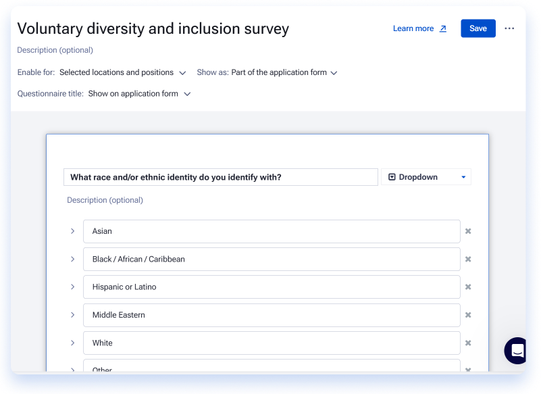Remove the White answer option

pos(468,343)
